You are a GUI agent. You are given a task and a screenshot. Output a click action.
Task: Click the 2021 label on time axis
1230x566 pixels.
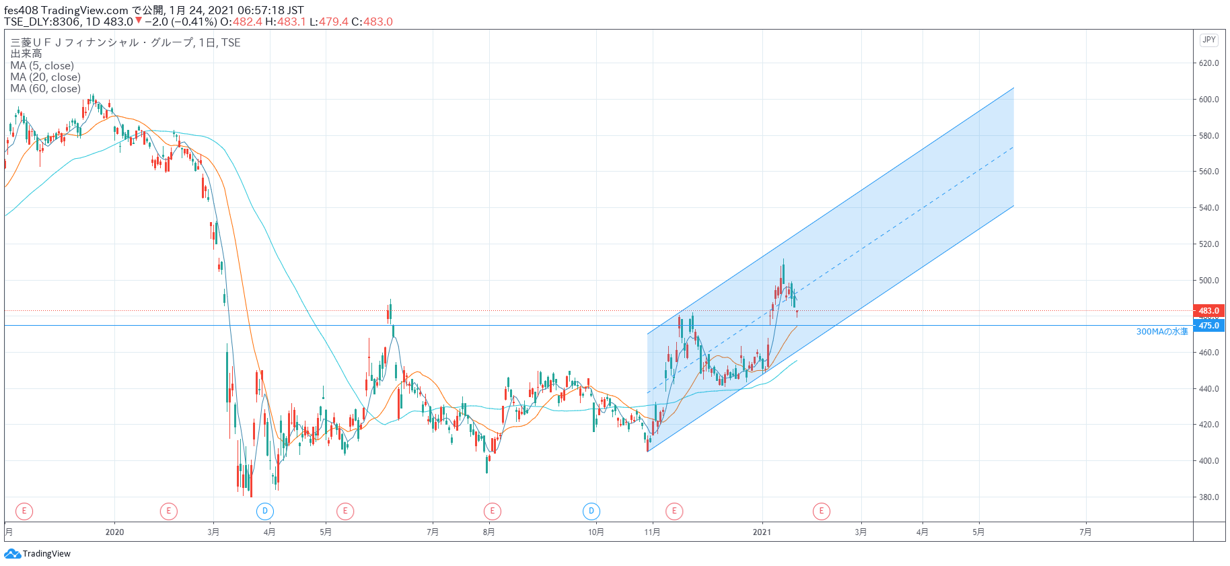pos(762,532)
